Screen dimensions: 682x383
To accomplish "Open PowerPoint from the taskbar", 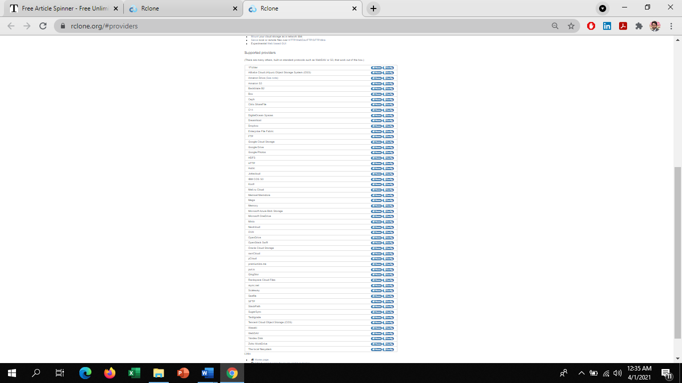I will pyautogui.click(x=183, y=373).
